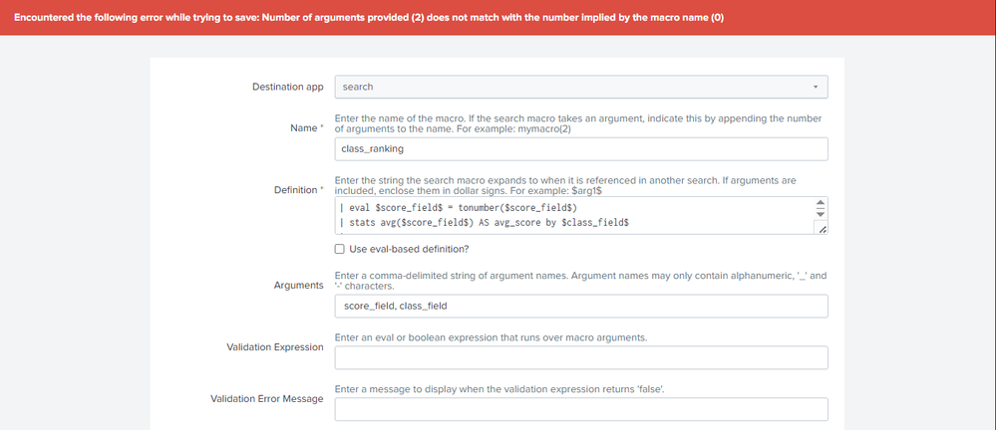Click the macro name help text above Name
This screenshot has height=430, width=996.
click(x=578, y=123)
